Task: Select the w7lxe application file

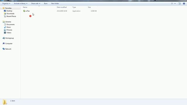Action: click(x=27, y=11)
